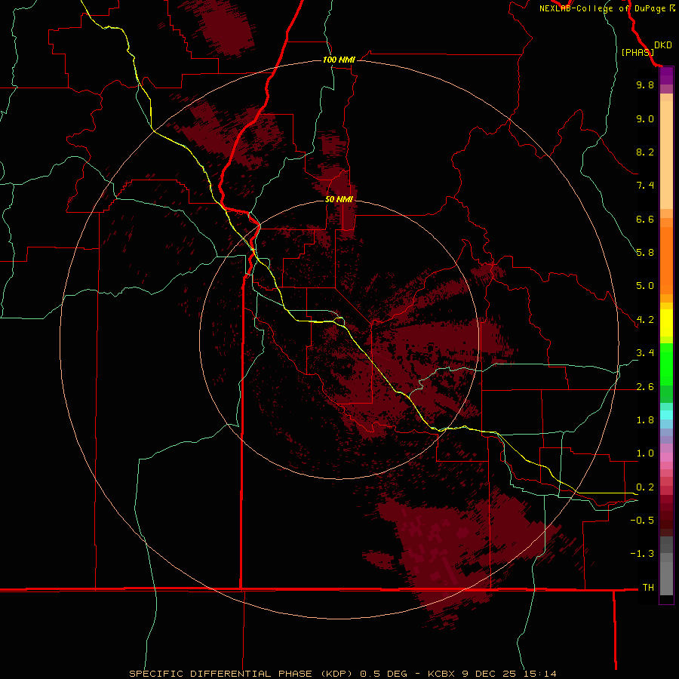Click the TH threshold label on the scale
Image resolution: width=679 pixels, height=679 pixels.
pyautogui.click(x=648, y=588)
